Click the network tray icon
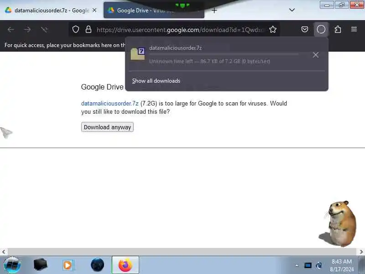365x274 pixels. pyautogui.click(x=319, y=265)
